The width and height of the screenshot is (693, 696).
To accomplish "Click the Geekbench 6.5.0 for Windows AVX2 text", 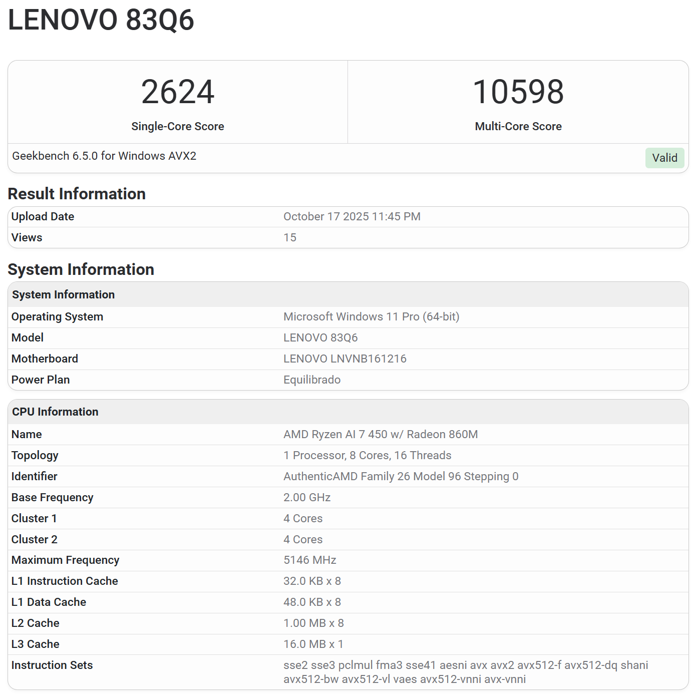I will coord(104,156).
